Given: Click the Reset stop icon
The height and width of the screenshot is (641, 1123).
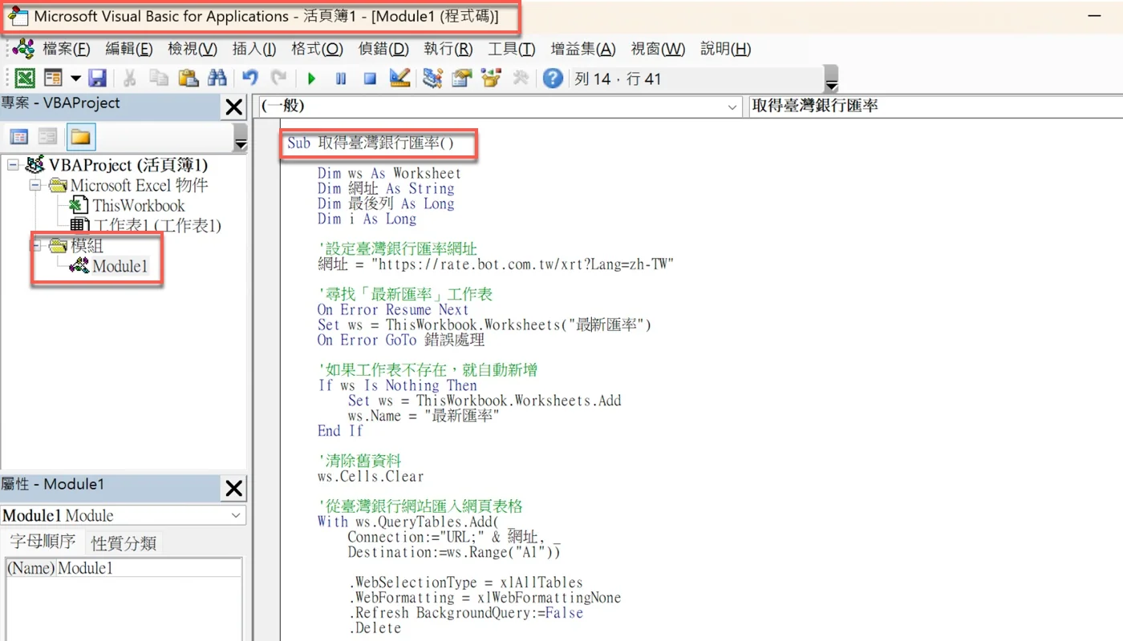Looking at the screenshot, I should (x=370, y=79).
